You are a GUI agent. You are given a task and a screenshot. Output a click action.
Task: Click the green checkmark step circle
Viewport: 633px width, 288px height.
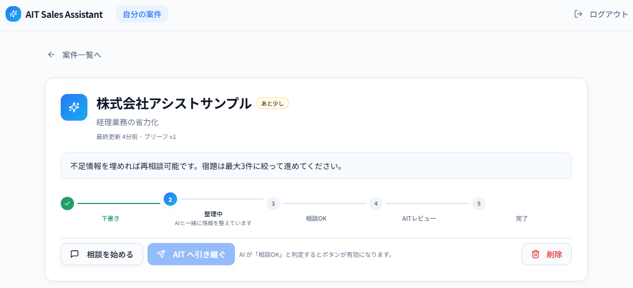67,203
